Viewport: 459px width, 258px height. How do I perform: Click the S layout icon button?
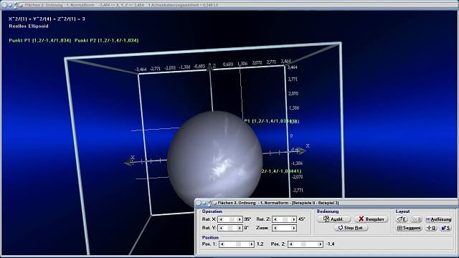(x=445, y=228)
